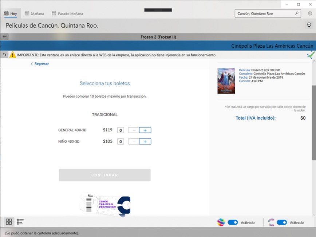This screenshot has height=237, width=316.
Task: Open the Pasado Mañana tab
Action: [x=67, y=13]
